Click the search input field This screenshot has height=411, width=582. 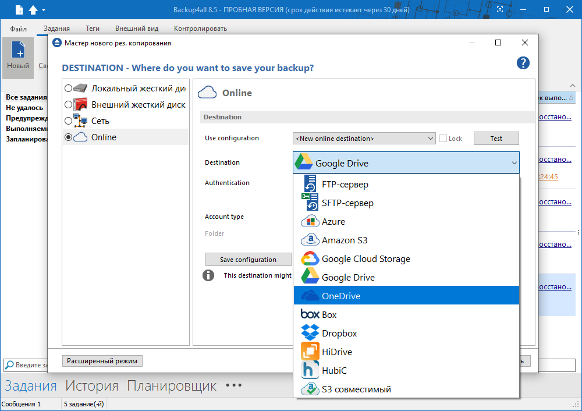[31, 364]
